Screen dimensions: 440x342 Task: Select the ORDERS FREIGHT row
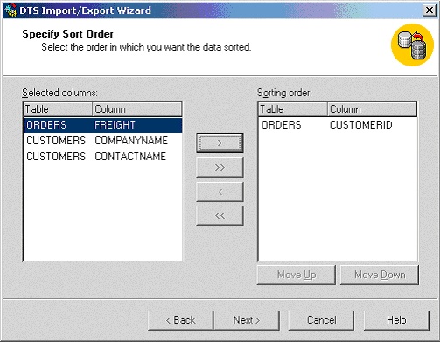point(103,125)
